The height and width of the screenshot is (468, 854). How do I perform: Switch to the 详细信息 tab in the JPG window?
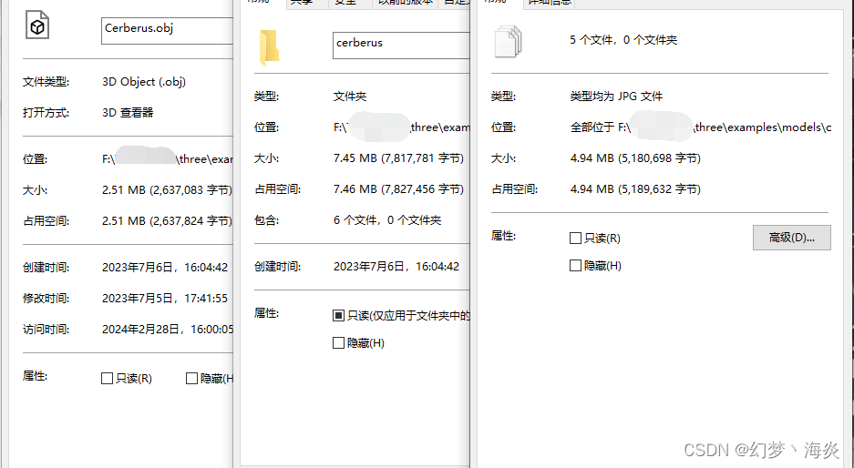point(550,2)
